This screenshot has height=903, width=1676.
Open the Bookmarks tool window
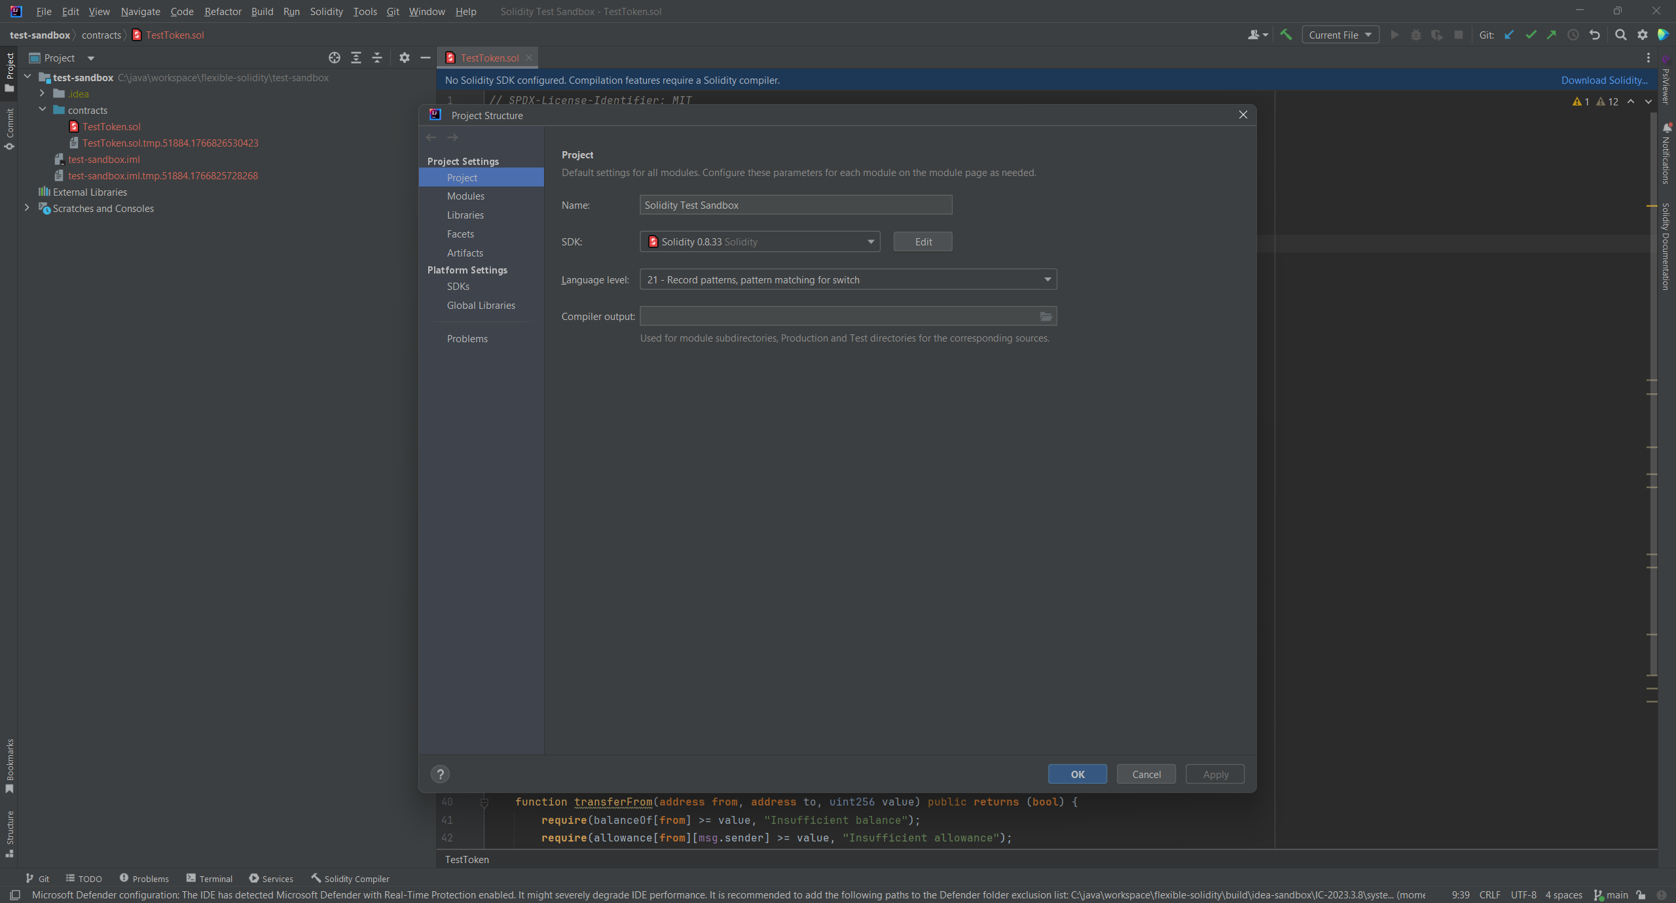(x=9, y=766)
